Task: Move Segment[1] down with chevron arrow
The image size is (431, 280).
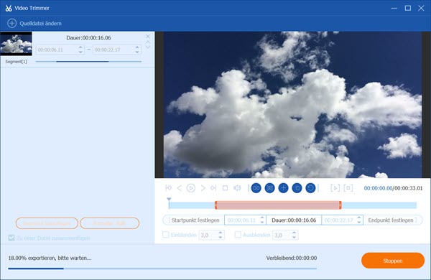Action: [148, 47]
